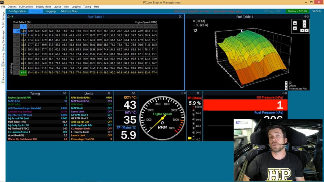Click the move icon on 3D Fuel Table panel
The image size is (324, 182).
[305, 17]
